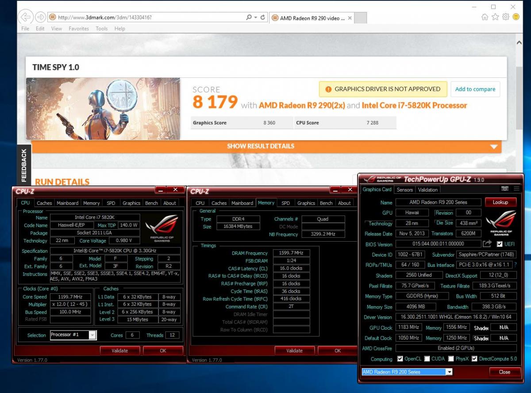Click the smiley feedback icon

(x=516, y=17)
